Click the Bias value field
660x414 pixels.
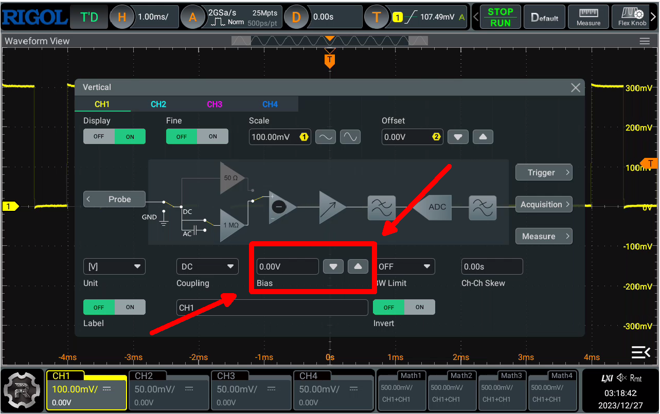click(288, 266)
